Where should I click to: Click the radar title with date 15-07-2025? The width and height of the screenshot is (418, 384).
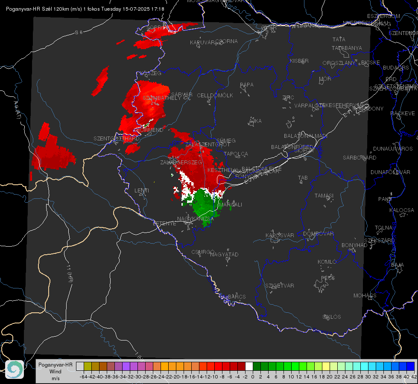(x=85, y=9)
